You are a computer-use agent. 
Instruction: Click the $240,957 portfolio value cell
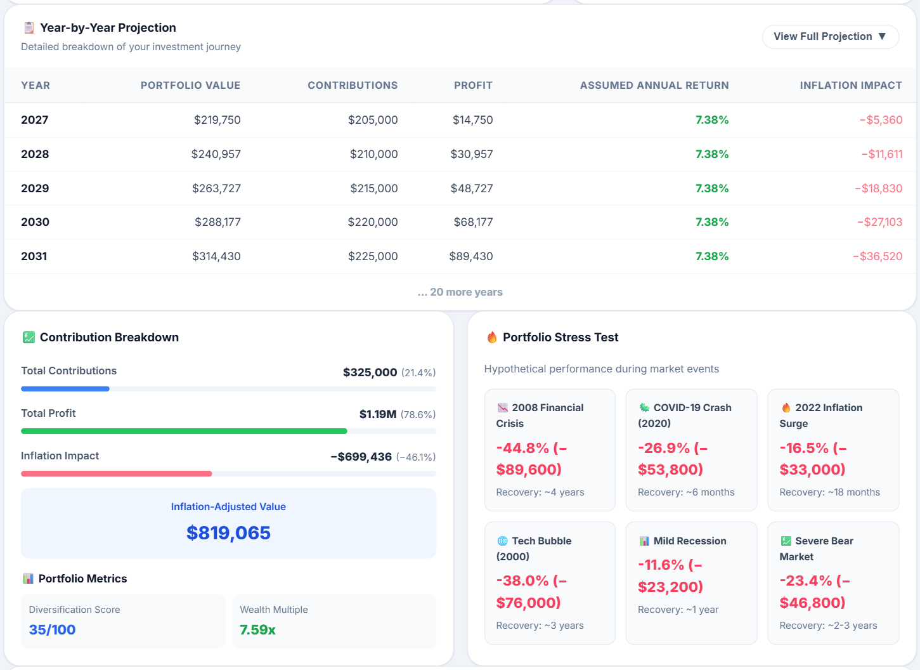pos(216,154)
